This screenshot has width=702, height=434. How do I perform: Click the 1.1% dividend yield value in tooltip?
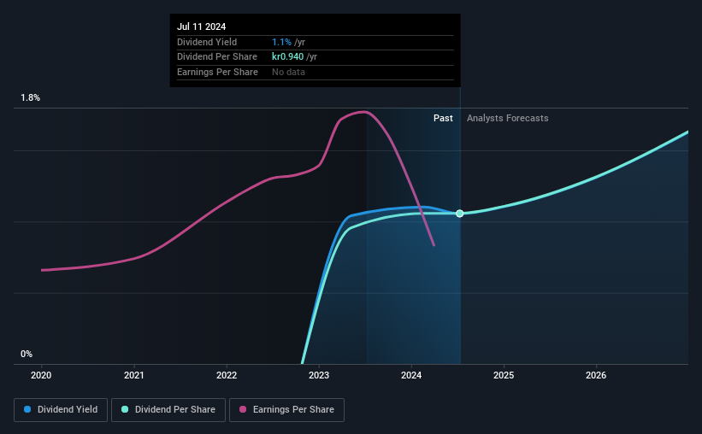tap(281, 42)
